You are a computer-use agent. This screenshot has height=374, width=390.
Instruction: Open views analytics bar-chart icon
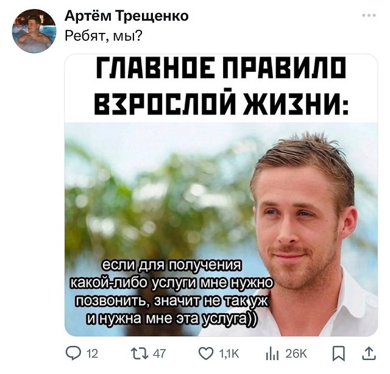[272, 353]
